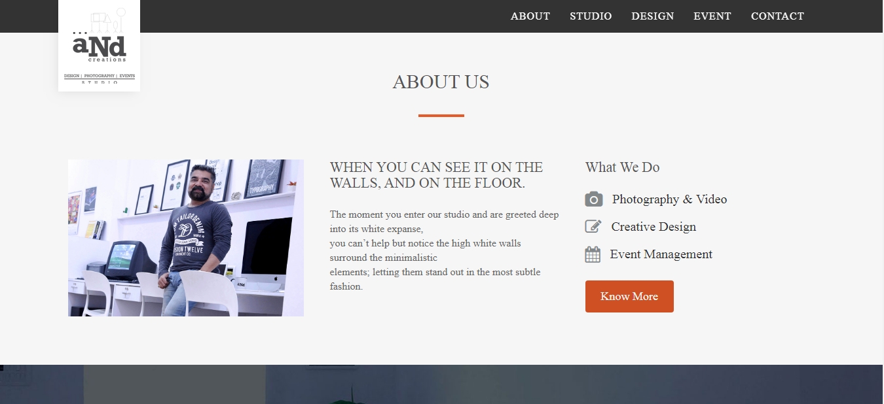Click the Know More button
Screen dimensions: 884x404
[629, 296]
